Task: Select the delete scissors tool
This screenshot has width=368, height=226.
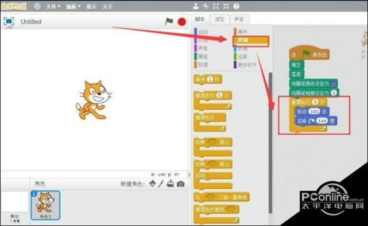Action: click(x=206, y=6)
